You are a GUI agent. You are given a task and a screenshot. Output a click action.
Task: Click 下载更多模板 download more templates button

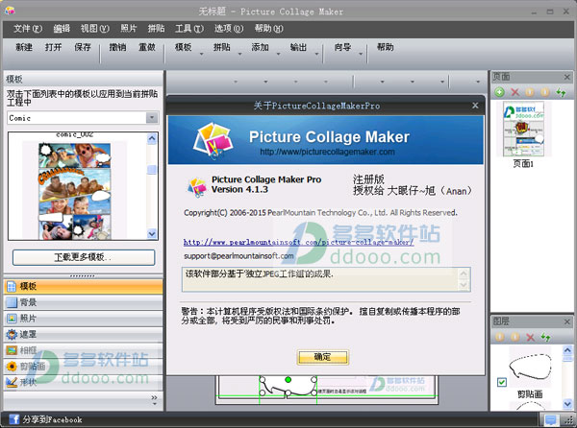point(84,257)
